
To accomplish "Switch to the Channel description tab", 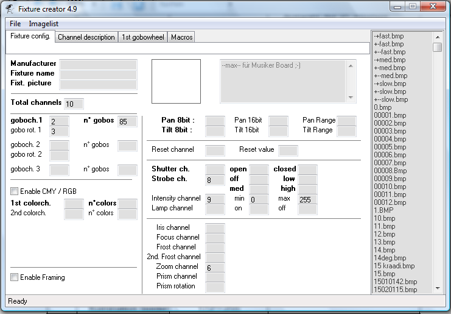I will click(86, 37).
